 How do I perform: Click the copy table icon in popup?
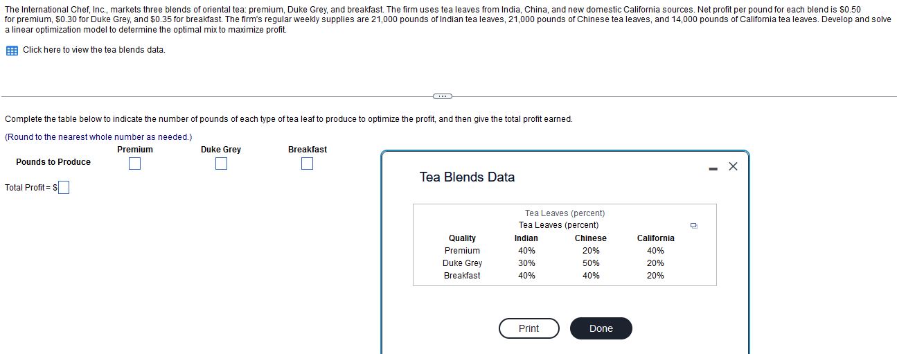[694, 225]
